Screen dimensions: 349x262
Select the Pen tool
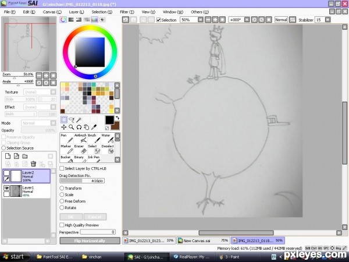pyautogui.click(x=67, y=139)
